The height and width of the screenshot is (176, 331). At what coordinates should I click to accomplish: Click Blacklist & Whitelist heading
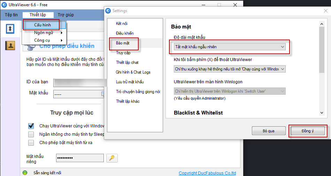(198, 113)
